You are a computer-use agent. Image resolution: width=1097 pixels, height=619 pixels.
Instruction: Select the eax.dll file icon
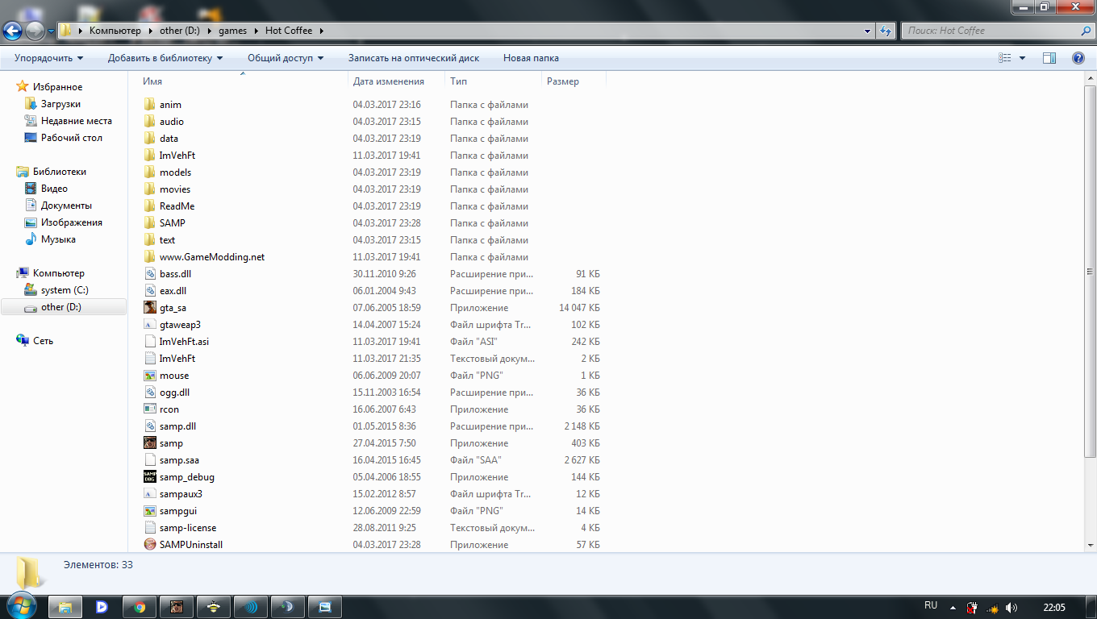pos(149,291)
